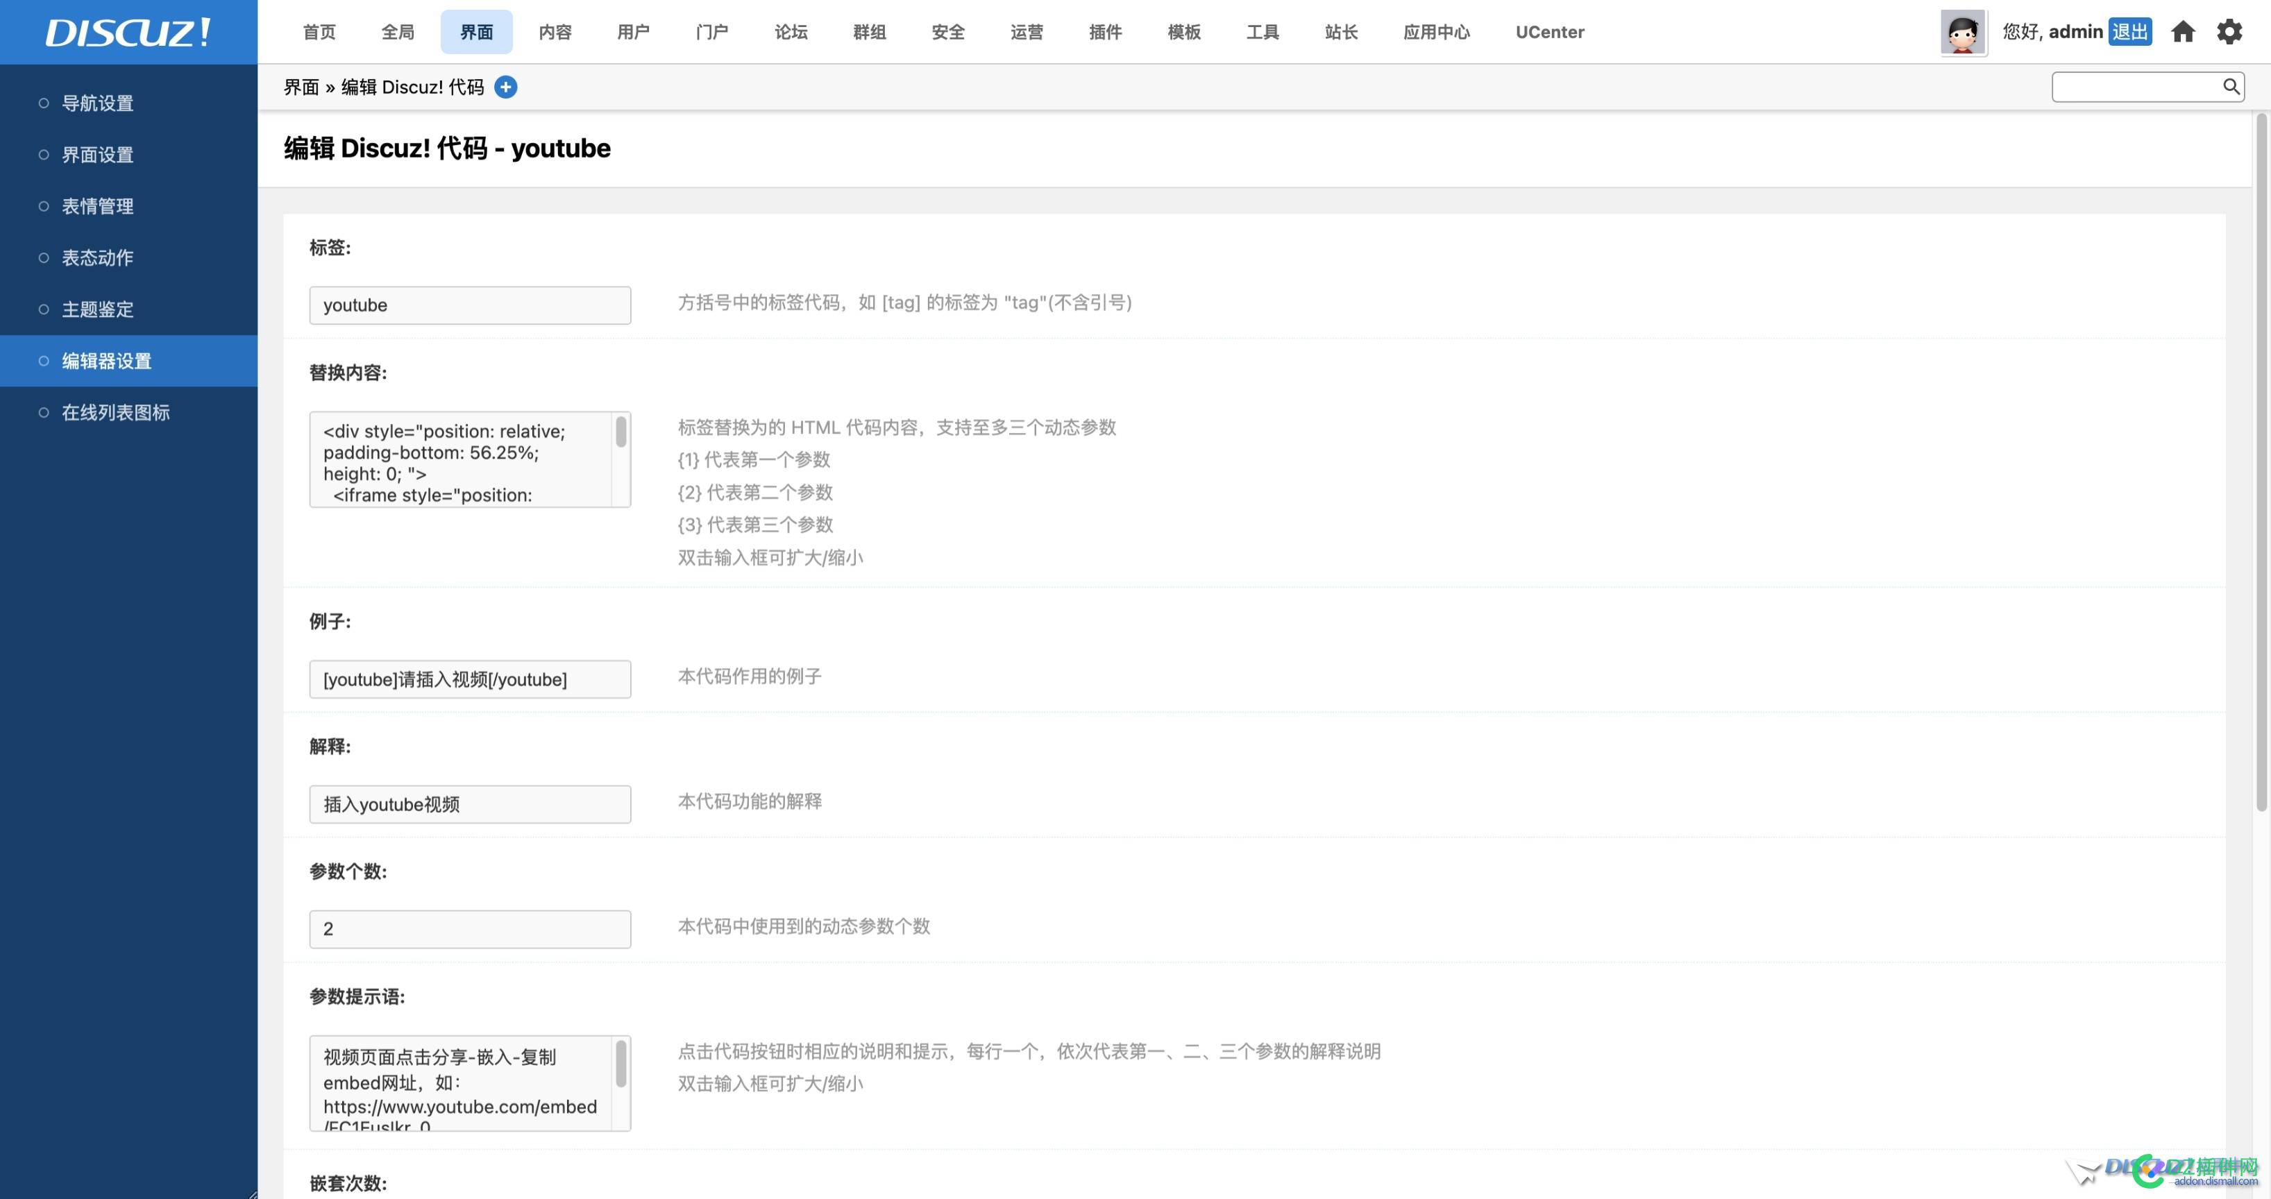Image resolution: width=2271 pixels, height=1199 pixels.
Task: Open the site home icon
Action: coord(2183,32)
